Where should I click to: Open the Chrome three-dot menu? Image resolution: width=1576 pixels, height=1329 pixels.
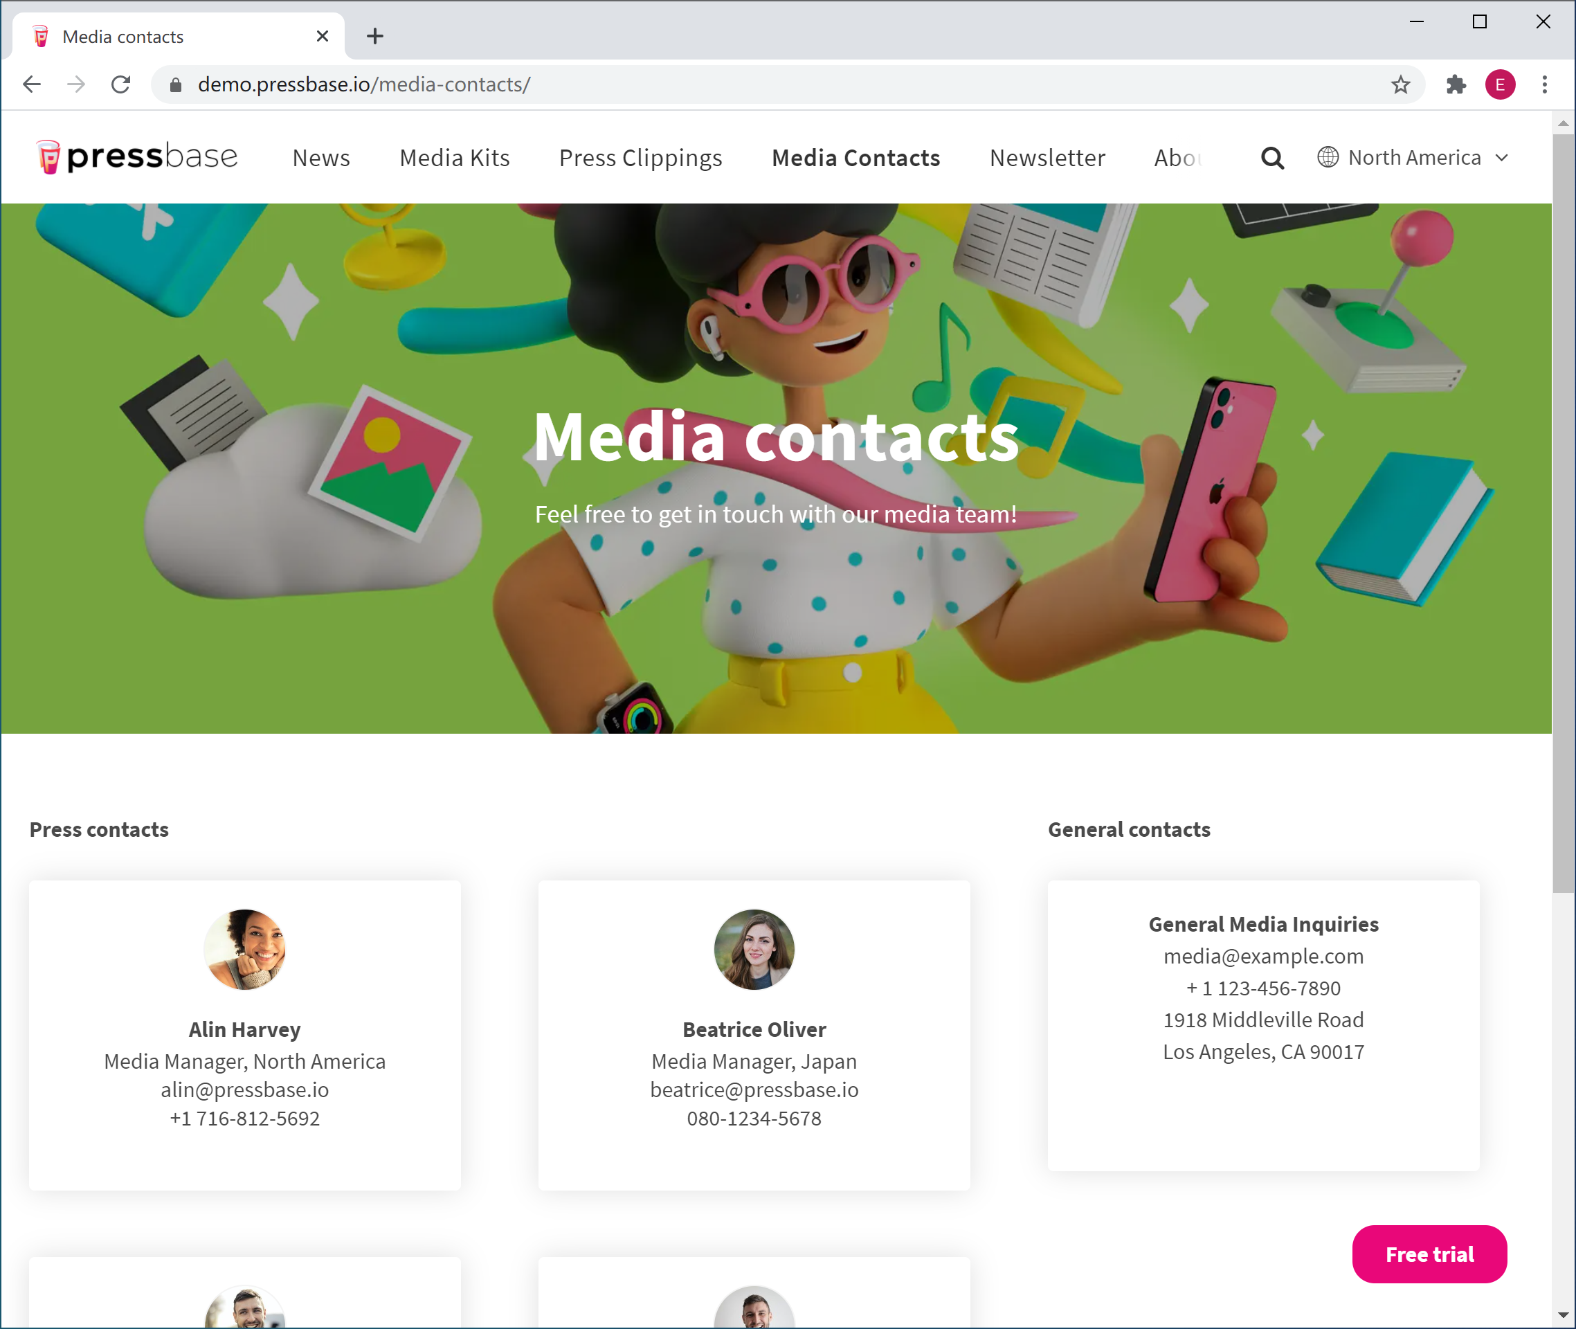click(x=1544, y=84)
